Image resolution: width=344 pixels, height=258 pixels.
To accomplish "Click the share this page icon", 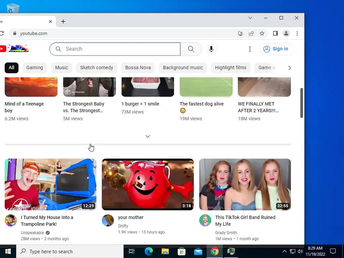I will pyautogui.click(x=251, y=33).
